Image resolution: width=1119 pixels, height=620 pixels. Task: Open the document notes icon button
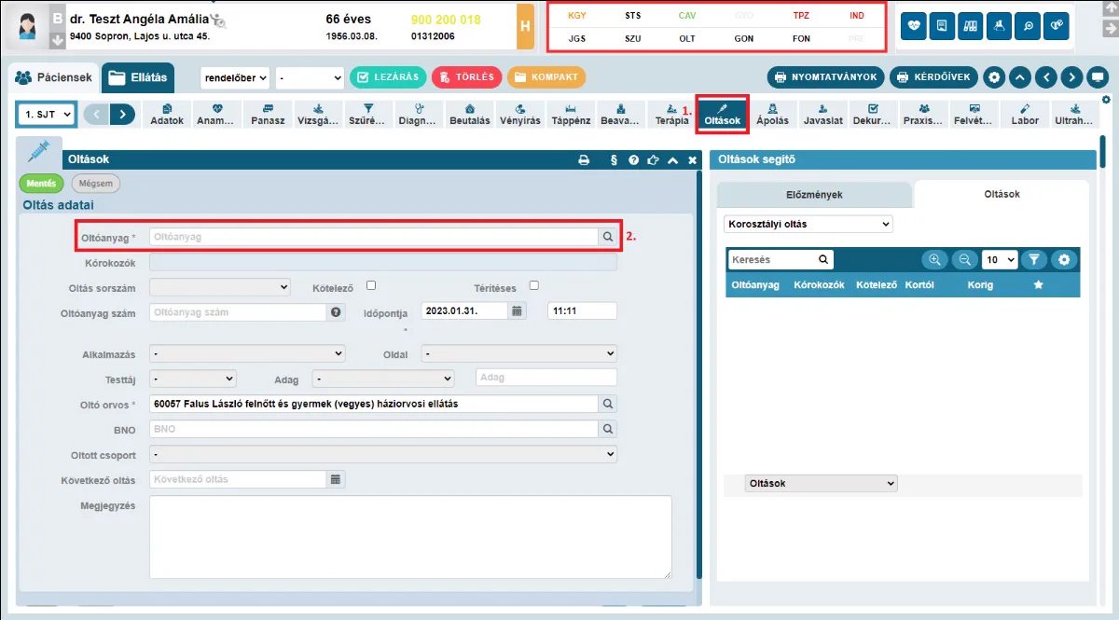943,27
